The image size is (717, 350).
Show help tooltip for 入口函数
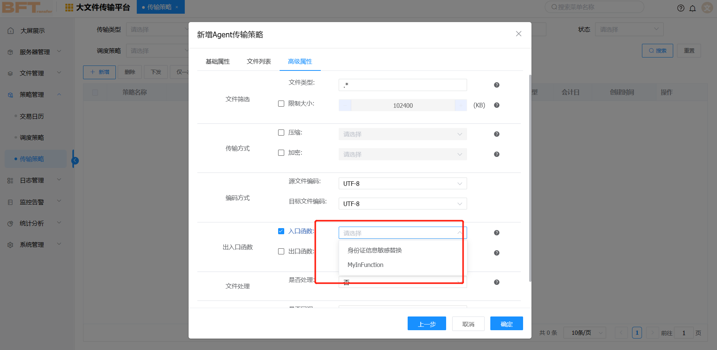pos(496,233)
